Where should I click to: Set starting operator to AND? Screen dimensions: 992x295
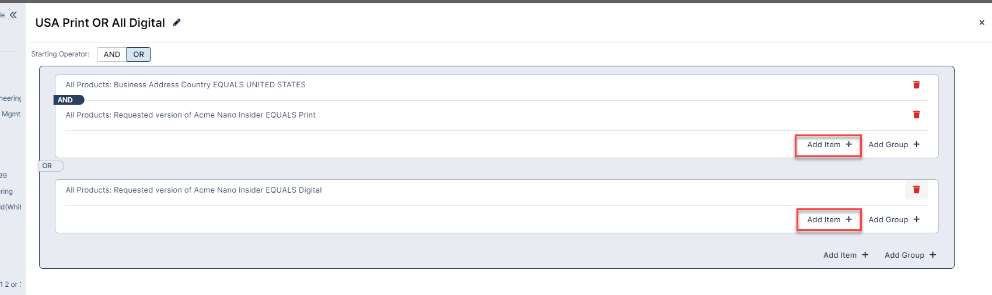pyautogui.click(x=112, y=55)
